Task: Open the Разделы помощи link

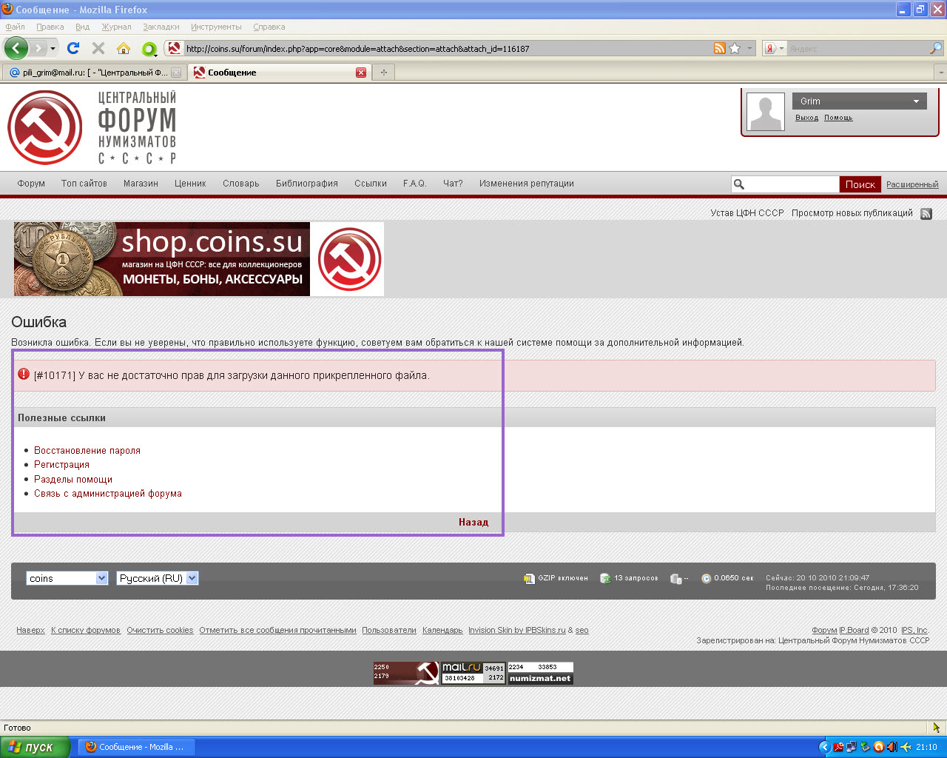Action: 73,479
